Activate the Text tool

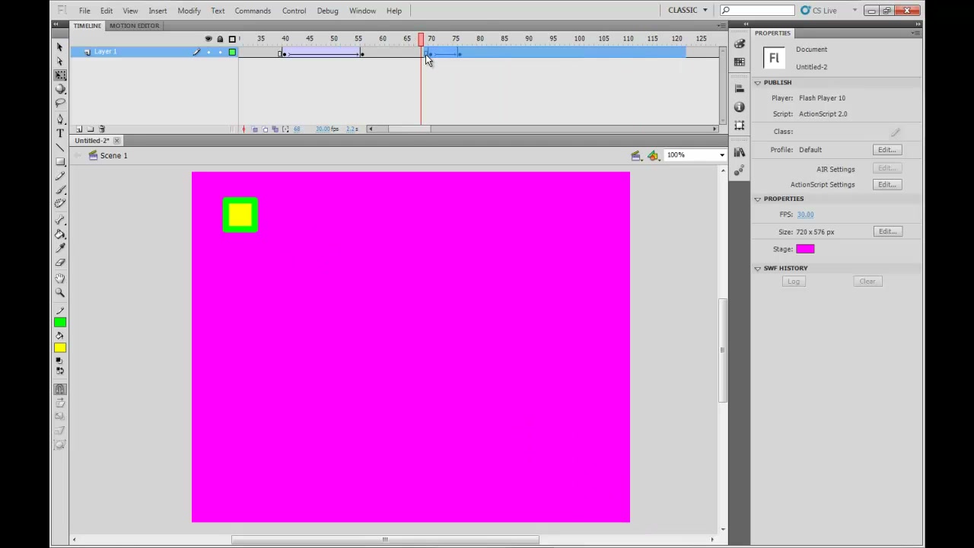click(x=60, y=133)
